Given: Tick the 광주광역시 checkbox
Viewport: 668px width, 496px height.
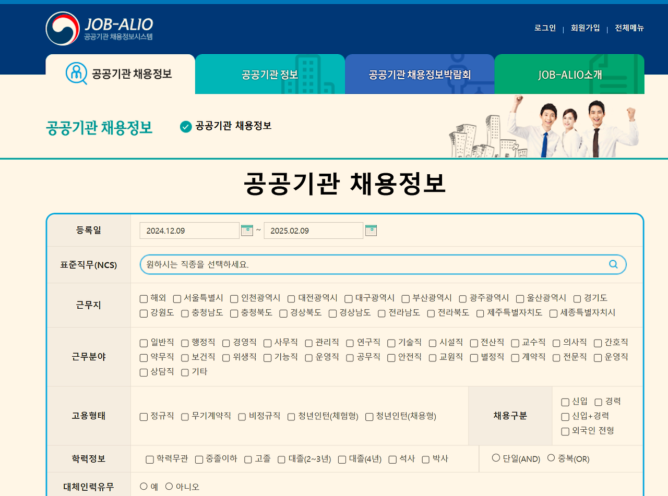Looking at the screenshot, I should pos(463,299).
